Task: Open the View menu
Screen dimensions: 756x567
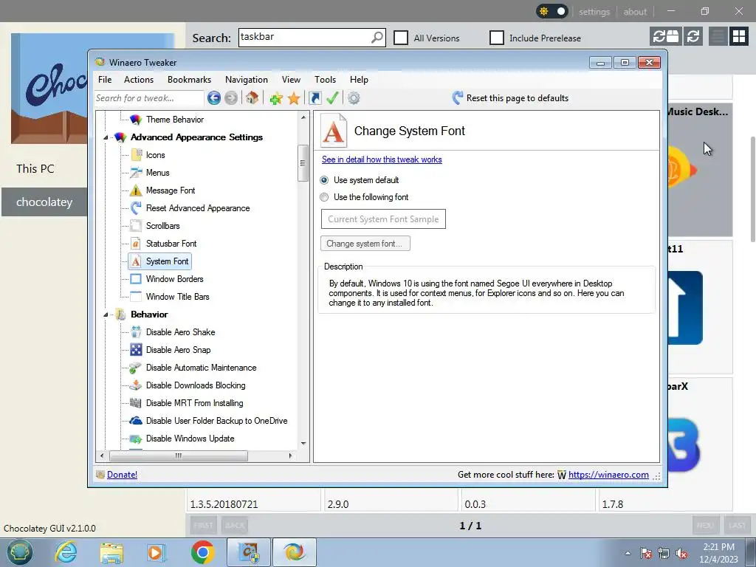Action: pos(291,80)
